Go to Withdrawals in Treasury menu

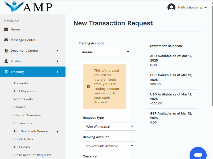click(x=23, y=99)
